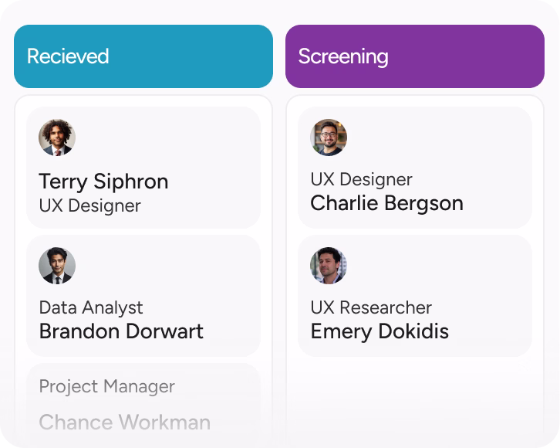This screenshot has height=448, width=560.
Task: Click the name Chance Workman
Action: point(125,422)
